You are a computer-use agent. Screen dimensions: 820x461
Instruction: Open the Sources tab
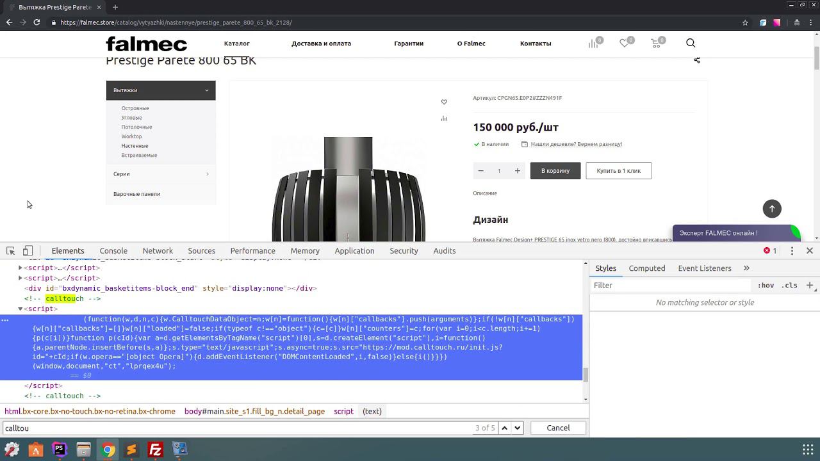(202, 250)
